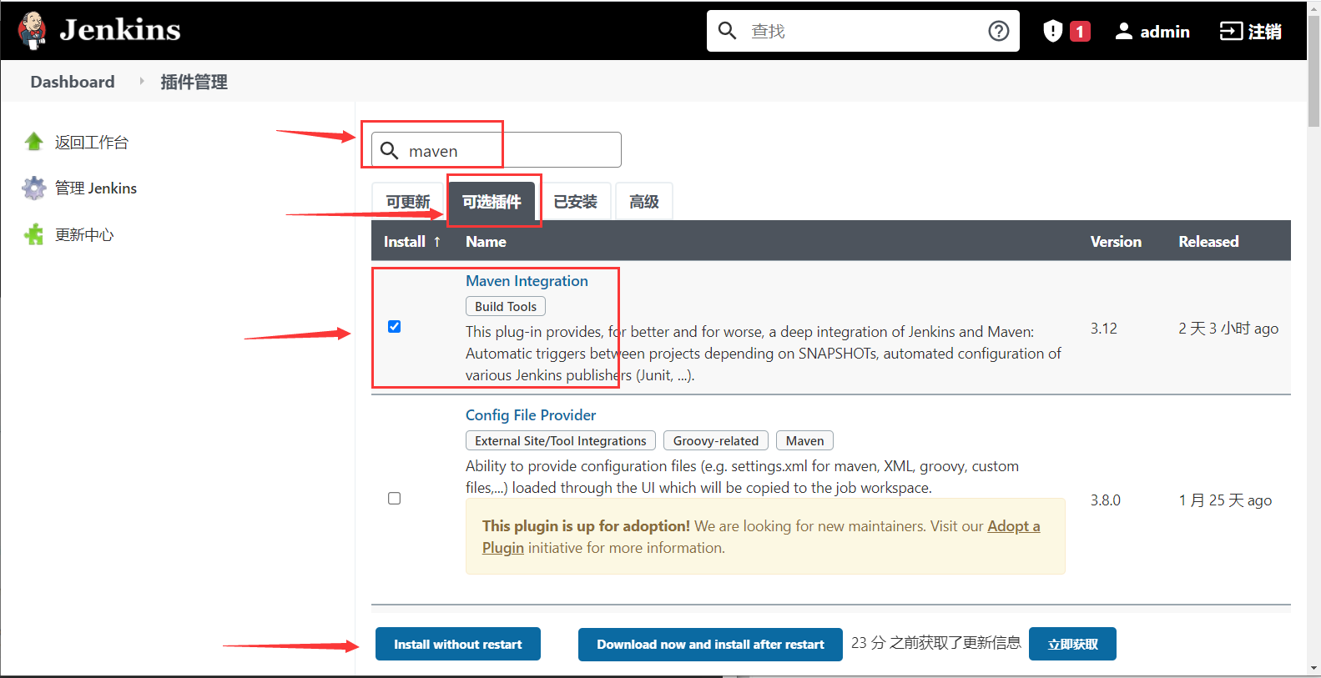1321x678 pixels.
Task: Open the 已安装 tab
Action: [575, 202]
